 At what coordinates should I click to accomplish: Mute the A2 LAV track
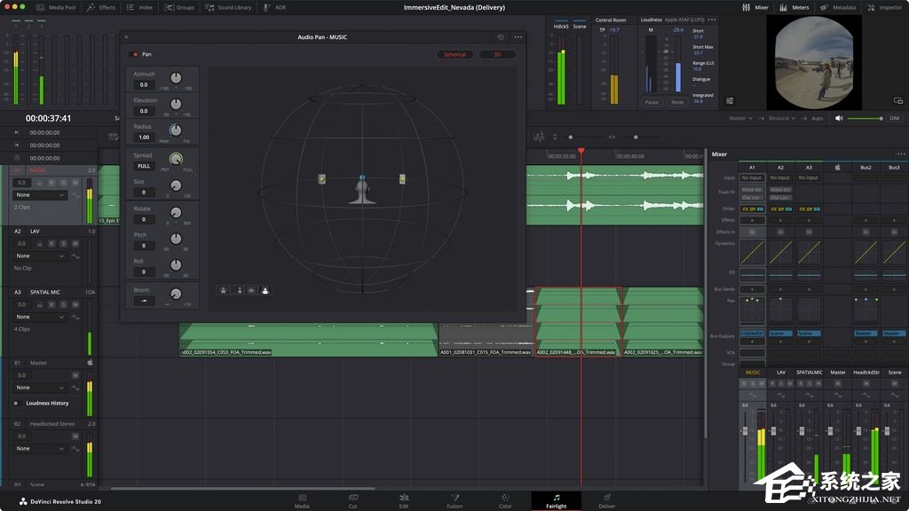(x=74, y=243)
